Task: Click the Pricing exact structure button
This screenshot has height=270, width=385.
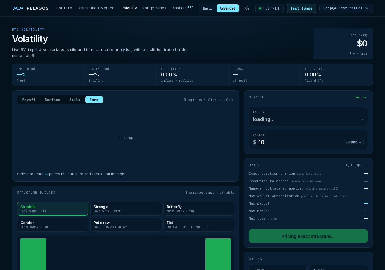Action: click(308, 236)
